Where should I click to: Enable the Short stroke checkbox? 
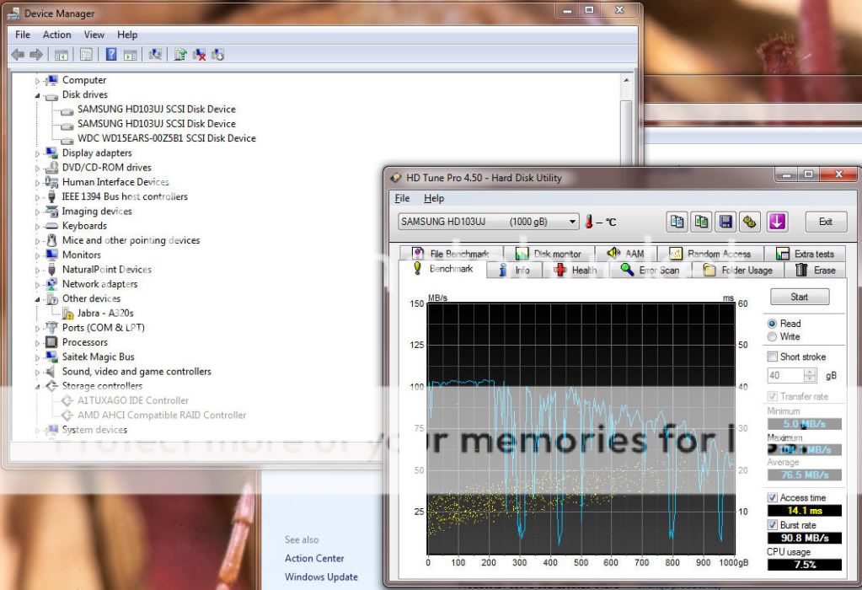point(770,356)
